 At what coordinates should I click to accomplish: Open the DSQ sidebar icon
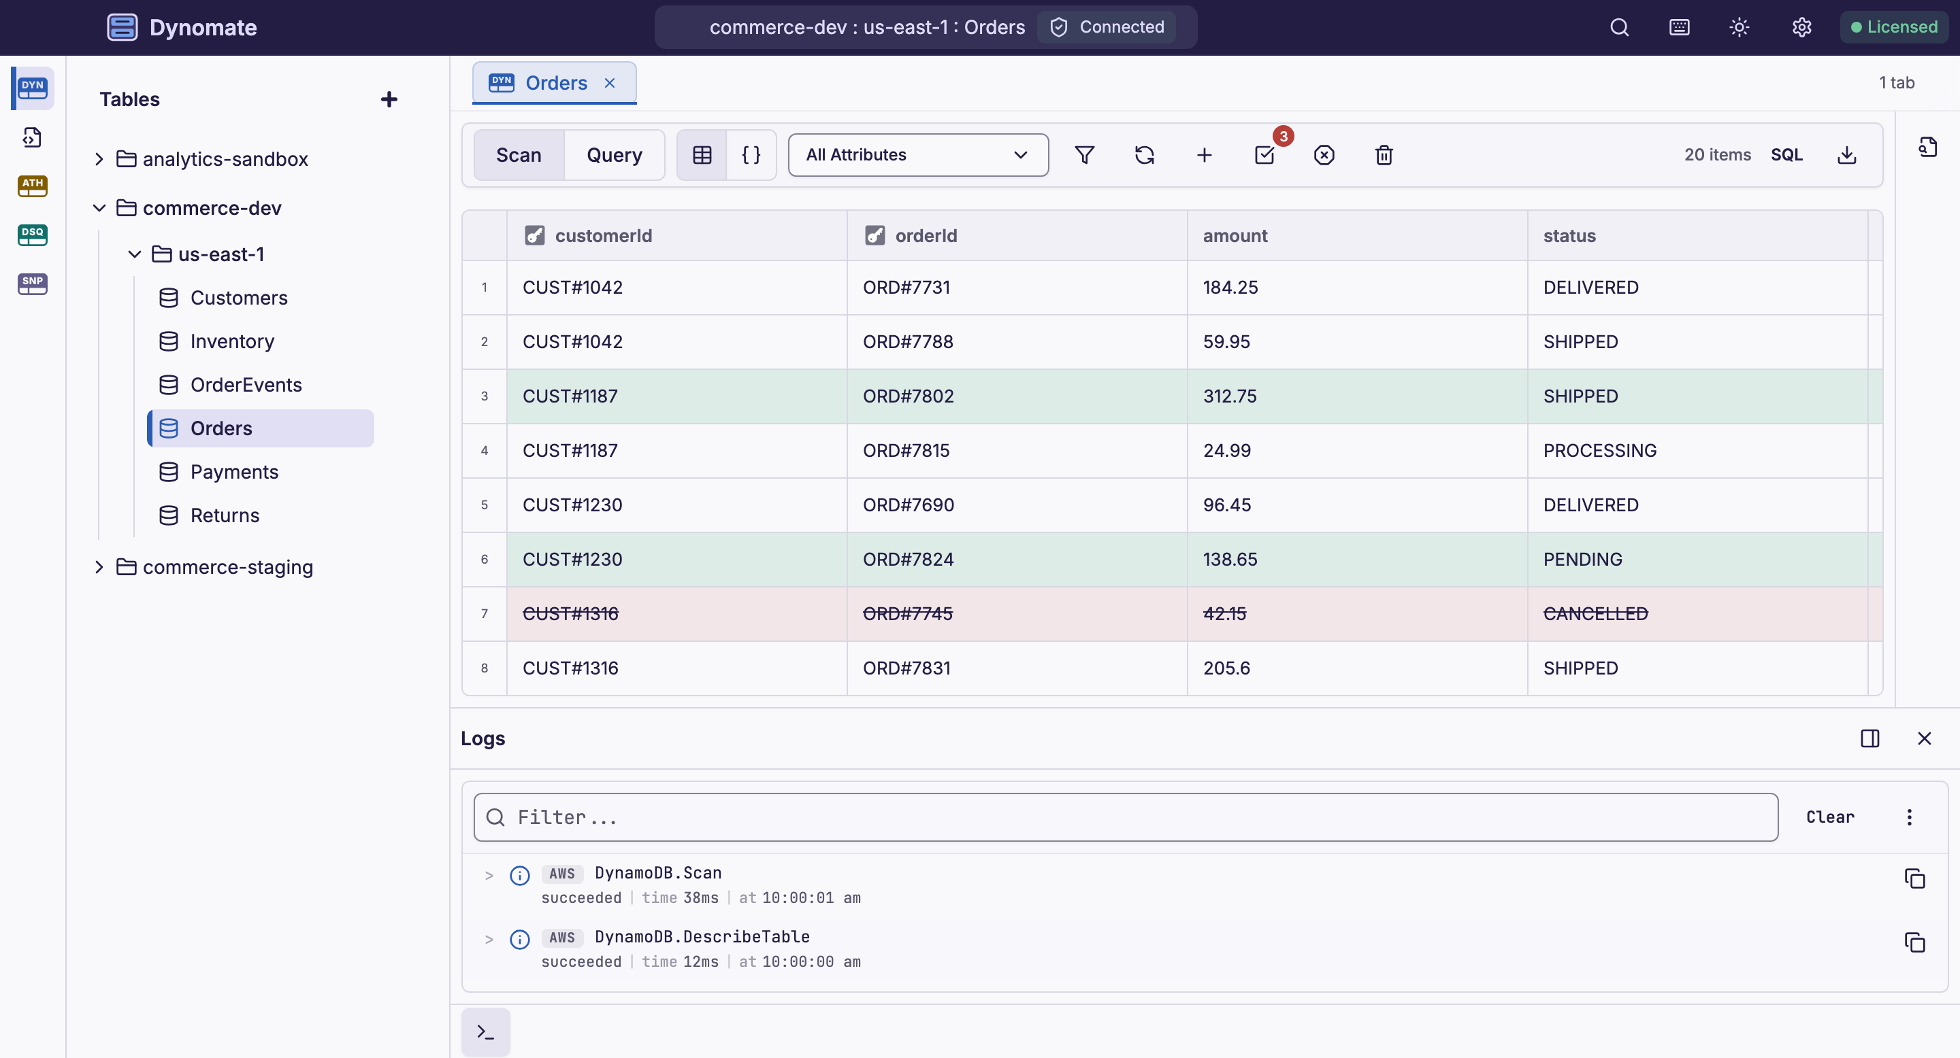tap(33, 235)
